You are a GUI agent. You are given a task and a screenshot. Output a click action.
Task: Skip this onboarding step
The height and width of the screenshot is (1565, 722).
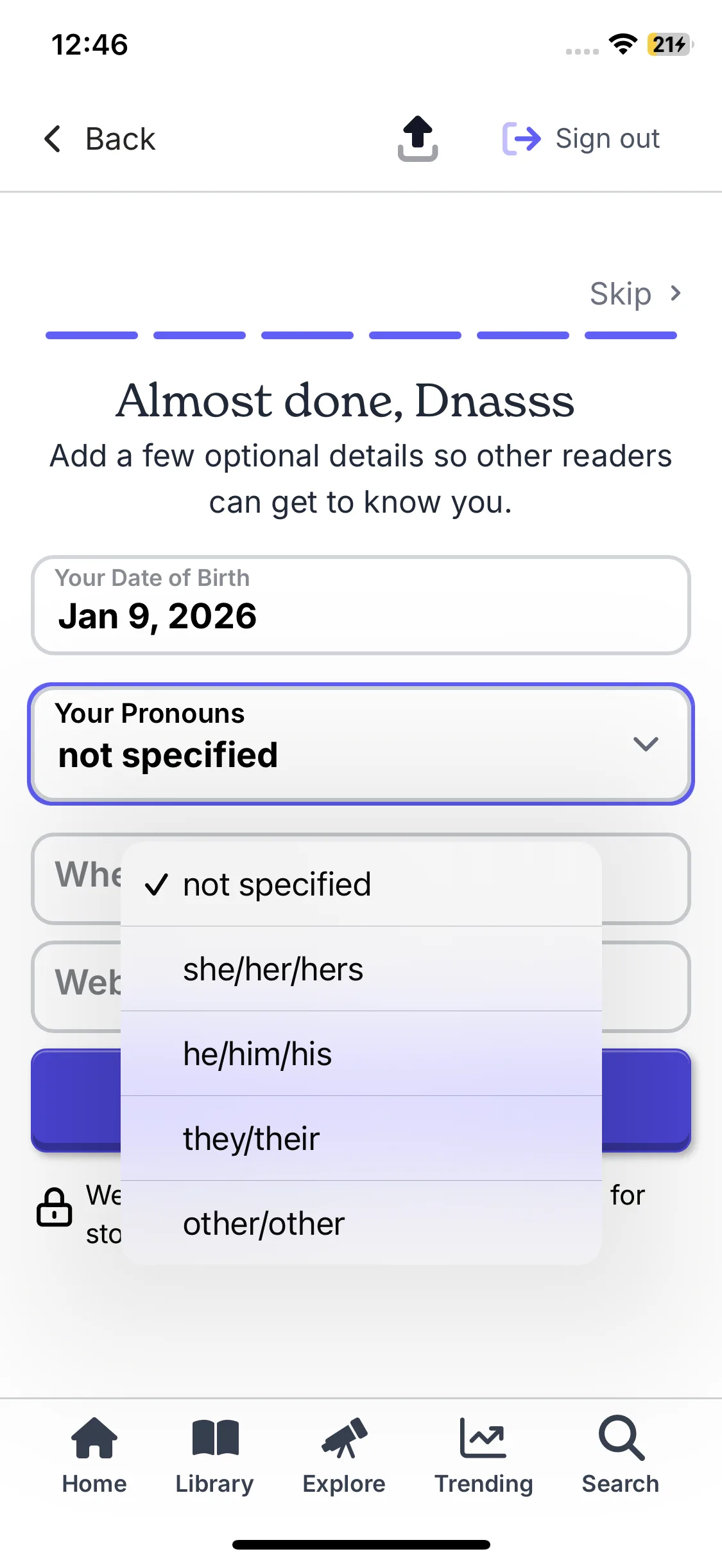coord(634,294)
